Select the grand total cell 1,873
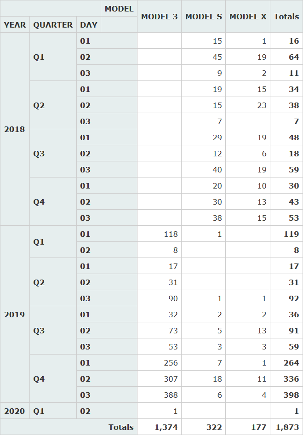The image size is (303, 435). (x=286, y=427)
